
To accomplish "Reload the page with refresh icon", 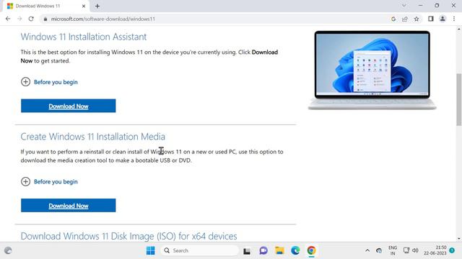I will [x=31, y=19].
